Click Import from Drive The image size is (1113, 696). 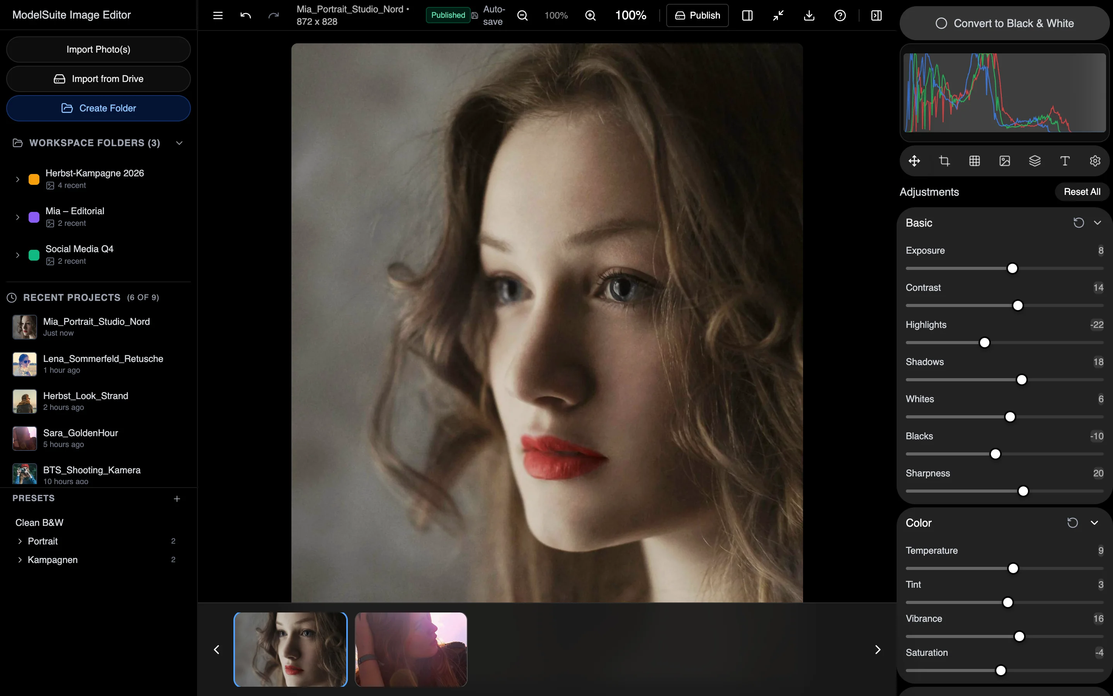99,79
